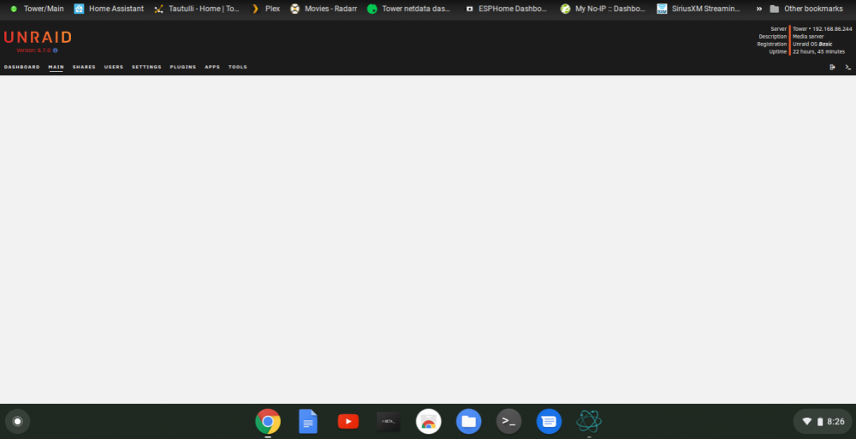Click the blue version info icon
Viewport: 856px width, 439px height.
point(55,50)
